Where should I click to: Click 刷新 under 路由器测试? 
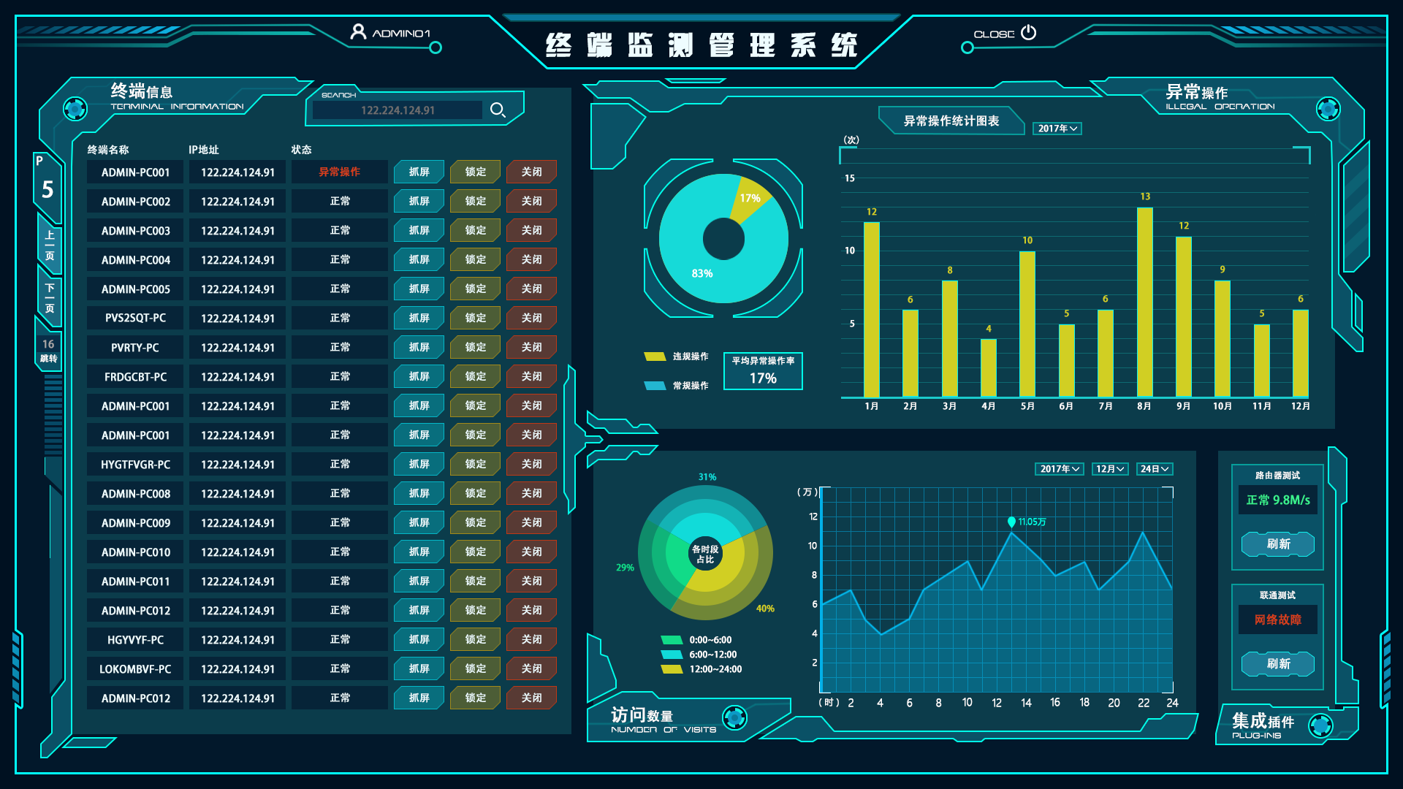[x=1278, y=544]
